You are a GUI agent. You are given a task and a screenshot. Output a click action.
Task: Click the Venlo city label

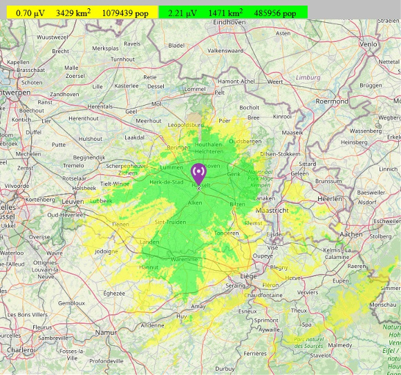pyautogui.click(x=369, y=44)
